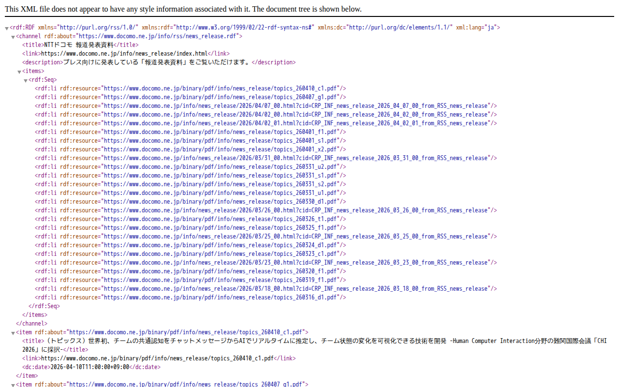Click the rdf:li row topics_260331_u2.pdf
Image resolution: width=619 pixels, height=387 pixels.
click(x=191, y=167)
